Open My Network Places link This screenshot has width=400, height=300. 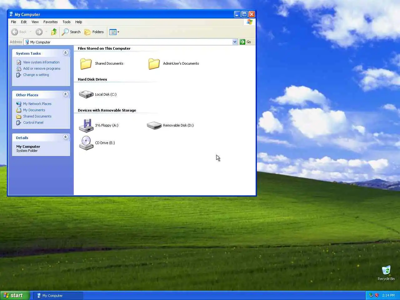coord(37,104)
